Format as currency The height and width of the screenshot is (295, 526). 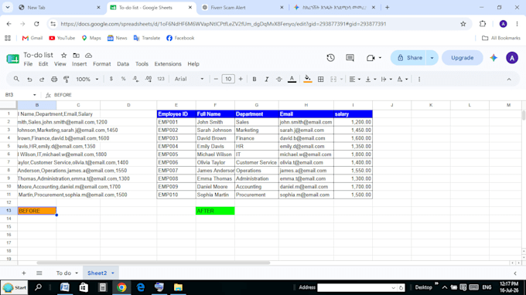coord(111,79)
